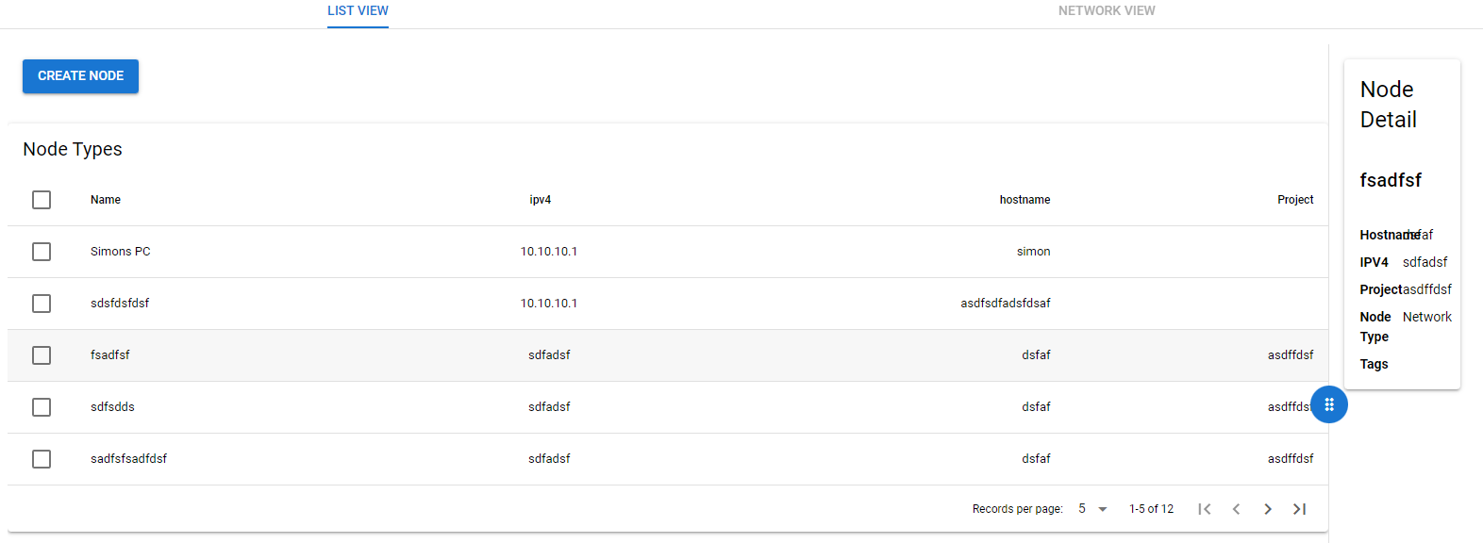Go to the next page of nodes

[x=1268, y=508]
